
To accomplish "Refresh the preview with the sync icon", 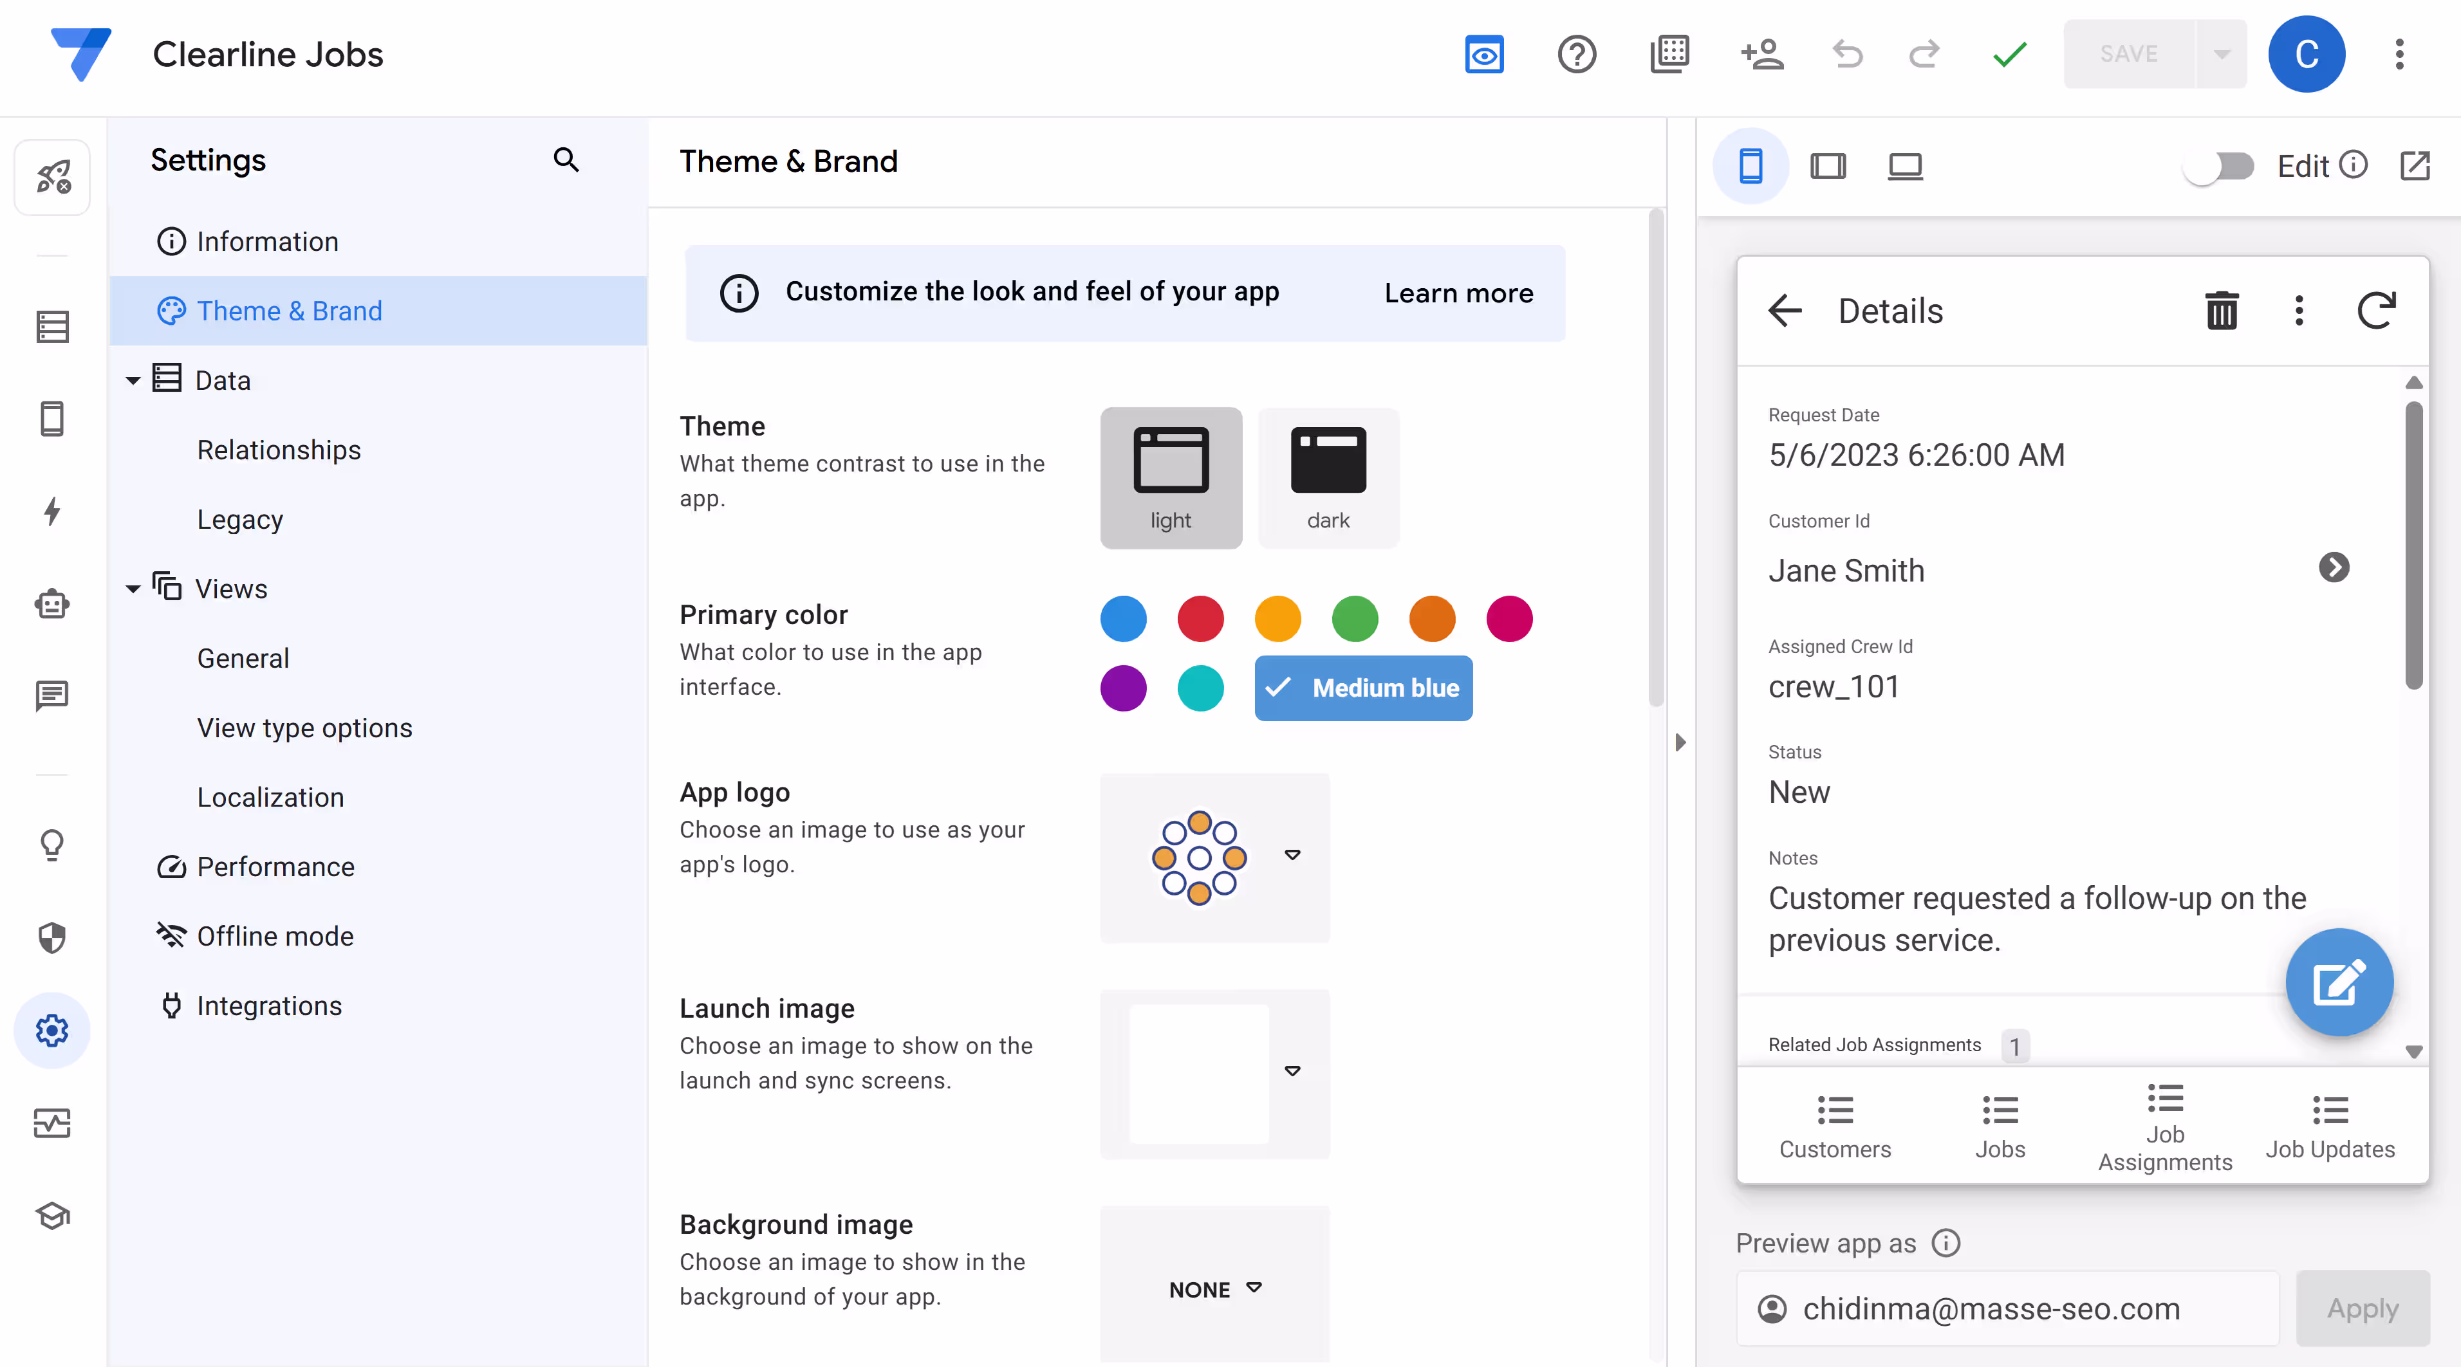I will pos(2376,311).
